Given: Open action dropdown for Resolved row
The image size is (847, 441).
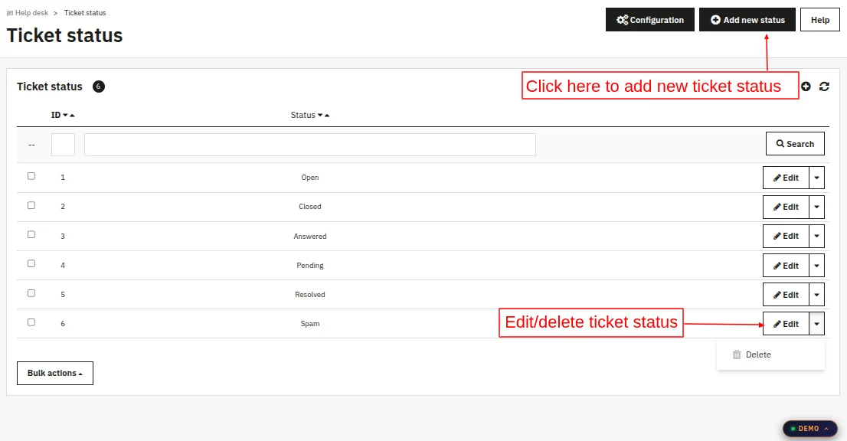Looking at the screenshot, I should (x=816, y=295).
